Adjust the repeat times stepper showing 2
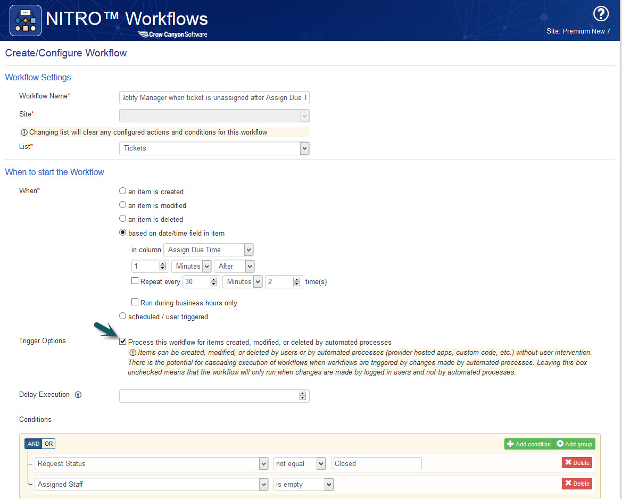Image resolution: width=622 pixels, height=499 pixels. click(296, 281)
